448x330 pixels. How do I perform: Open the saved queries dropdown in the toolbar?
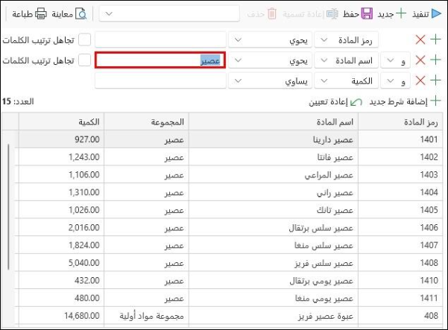pos(169,13)
